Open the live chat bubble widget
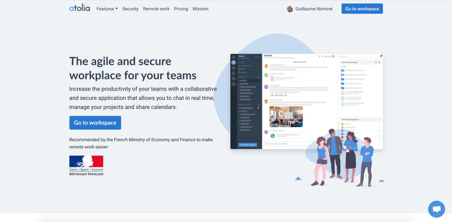Screen dimensions: 452x222 436,209
